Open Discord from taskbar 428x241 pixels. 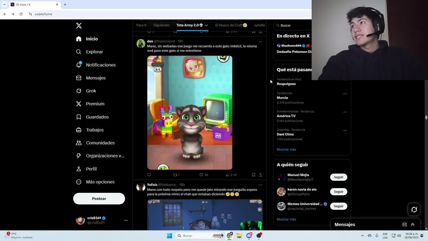point(249,236)
